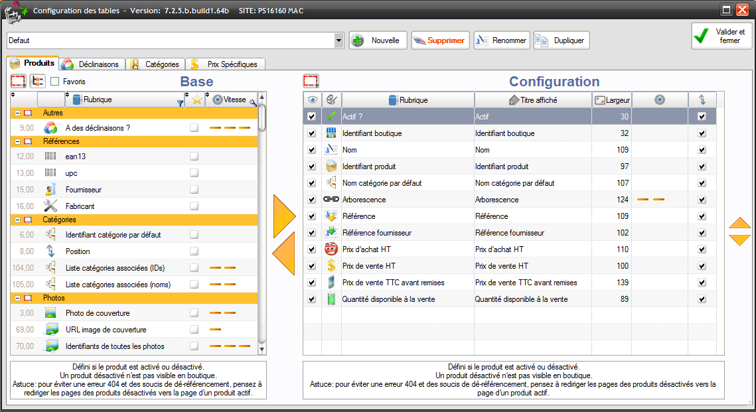Image resolution: width=756 pixels, height=412 pixels.
Task: Uncheck right-side checkbox of Arborescence row
Action: click(702, 200)
